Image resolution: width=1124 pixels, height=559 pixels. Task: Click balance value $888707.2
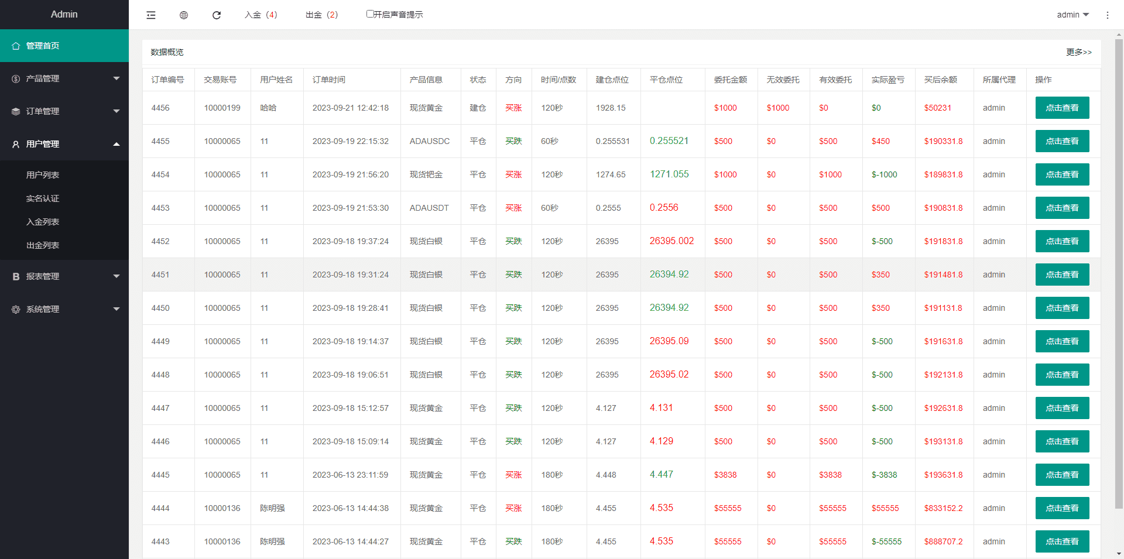click(944, 541)
